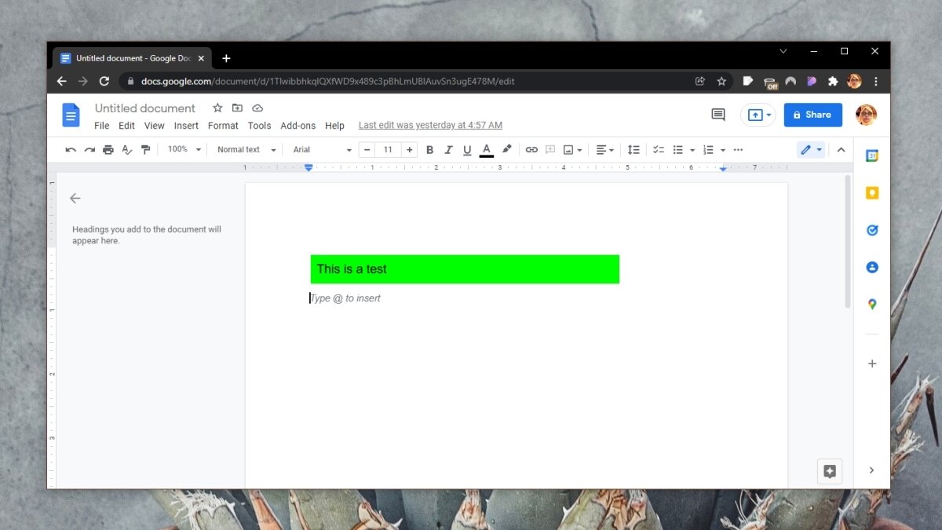This screenshot has width=942, height=530.
Task: Click the font size input field
Action: click(388, 150)
